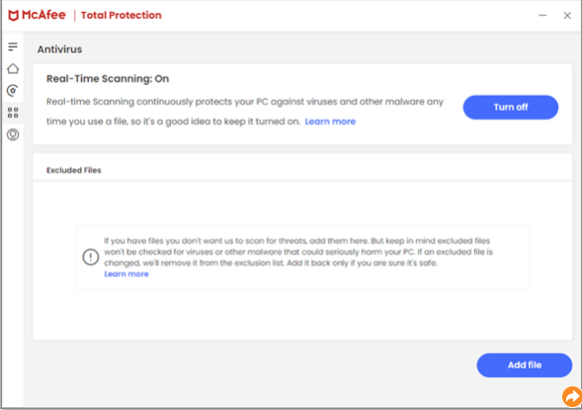This screenshot has height=410, width=582.
Task: Open the hamburger menu in the sidebar
Action: coord(13,46)
